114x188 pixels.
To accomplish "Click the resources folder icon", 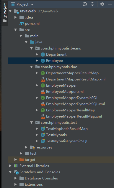I will [x=32, y=147].
